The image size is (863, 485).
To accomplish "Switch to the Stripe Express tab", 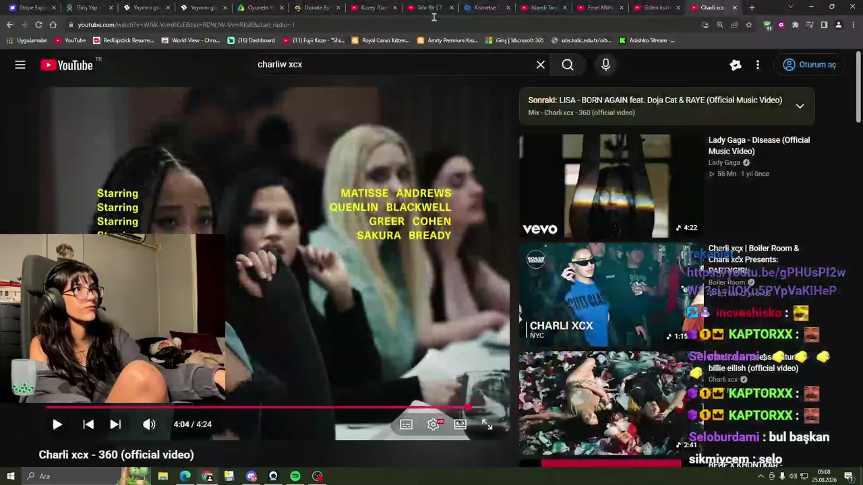I will coord(32,7).
